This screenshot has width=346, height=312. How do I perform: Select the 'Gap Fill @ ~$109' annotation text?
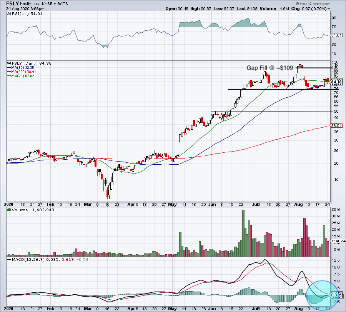tap(270, 68)
